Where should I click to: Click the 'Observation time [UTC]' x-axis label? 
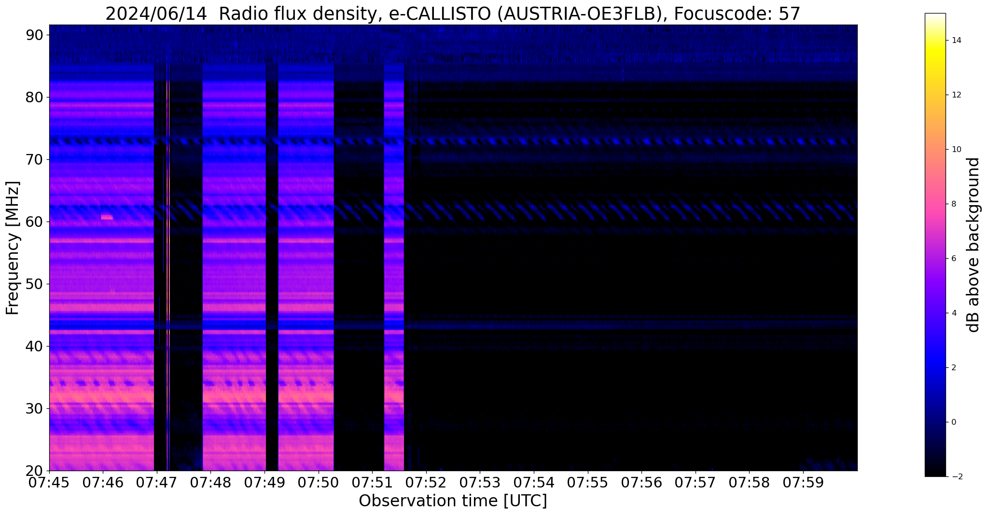pos(453,501)
